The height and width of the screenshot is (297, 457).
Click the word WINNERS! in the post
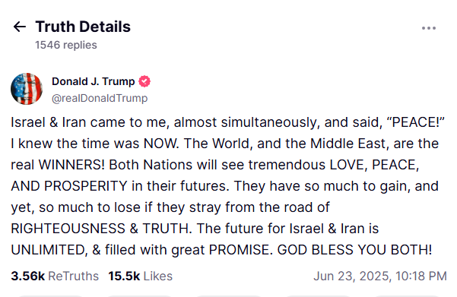click(x=71, y=165)
